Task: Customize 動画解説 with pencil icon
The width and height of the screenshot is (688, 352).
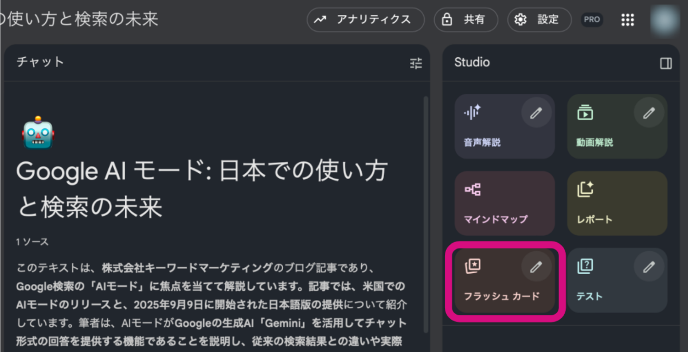Action: coord(648,113)
